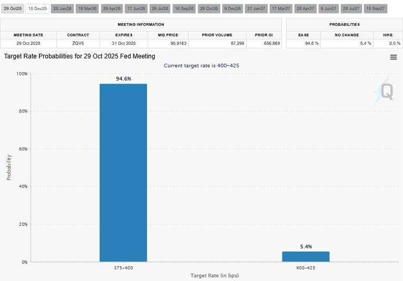Choose the 17 Mar27 meeting tab

pyautogui.click(x=281, y=8)
